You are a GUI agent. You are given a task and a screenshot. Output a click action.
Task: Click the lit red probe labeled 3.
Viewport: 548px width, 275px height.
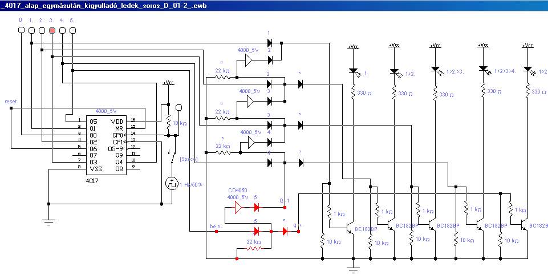pos(52,30)
